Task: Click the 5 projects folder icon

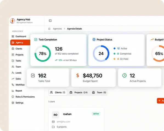Action: [53, 127]
